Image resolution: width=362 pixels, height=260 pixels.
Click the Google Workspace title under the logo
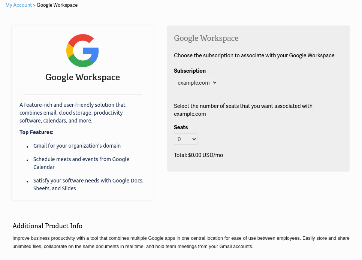[82, 77]
